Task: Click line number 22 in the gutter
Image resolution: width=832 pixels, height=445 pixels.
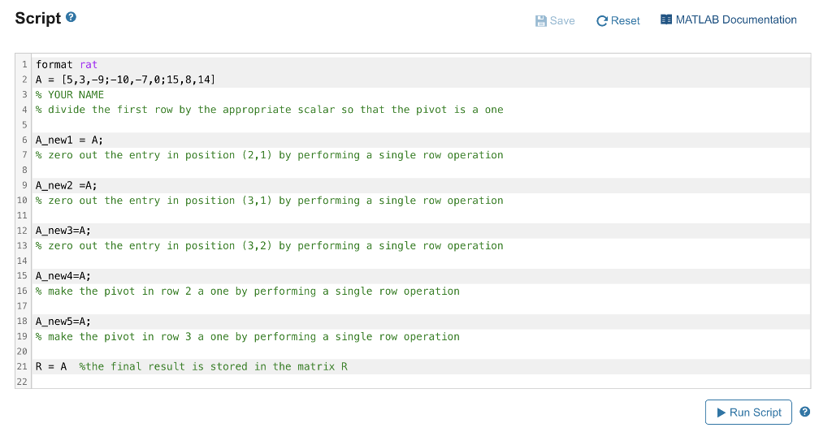Action: (23, 382)
